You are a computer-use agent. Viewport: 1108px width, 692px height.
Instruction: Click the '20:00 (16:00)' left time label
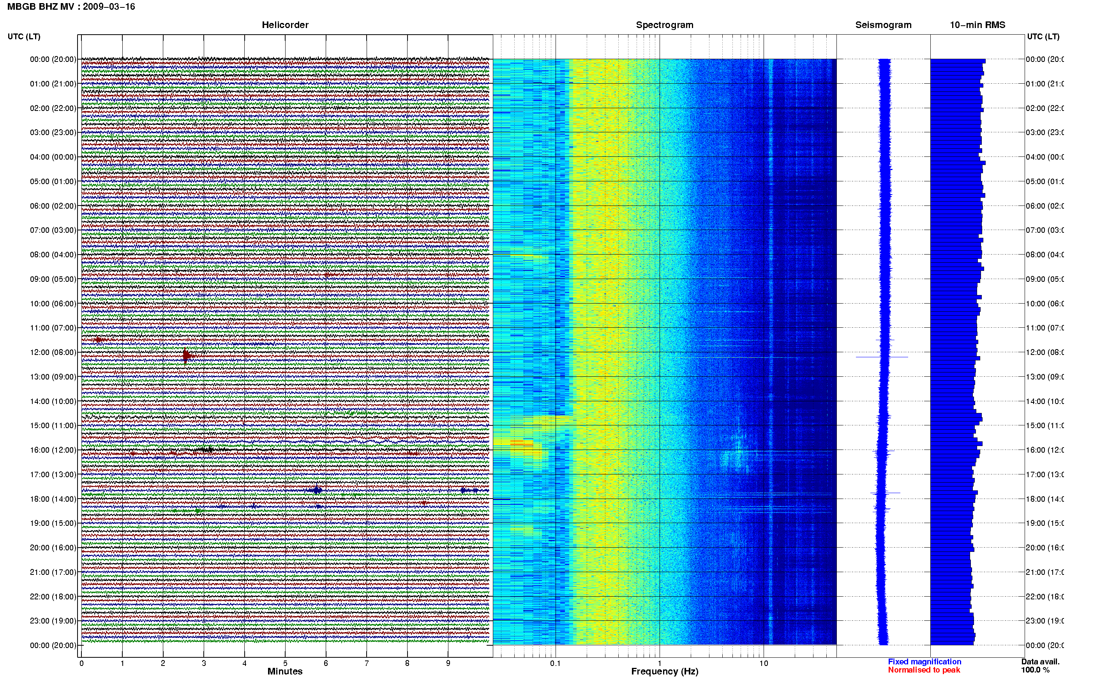(53, 548)
